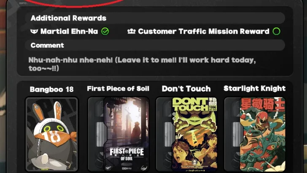Click the Customer Traffic Mission Reward label
Viewport: 307px width, 173px height.
coord(204,31)
